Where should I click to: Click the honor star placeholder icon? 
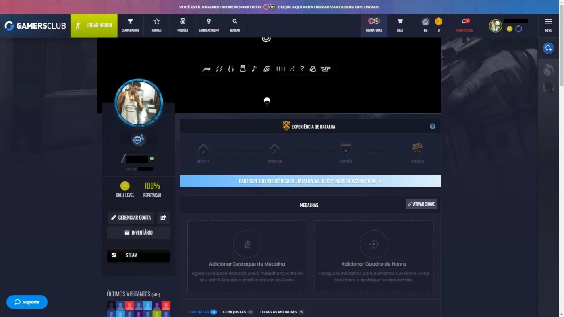pyautogui.click(x=374, y=244)
